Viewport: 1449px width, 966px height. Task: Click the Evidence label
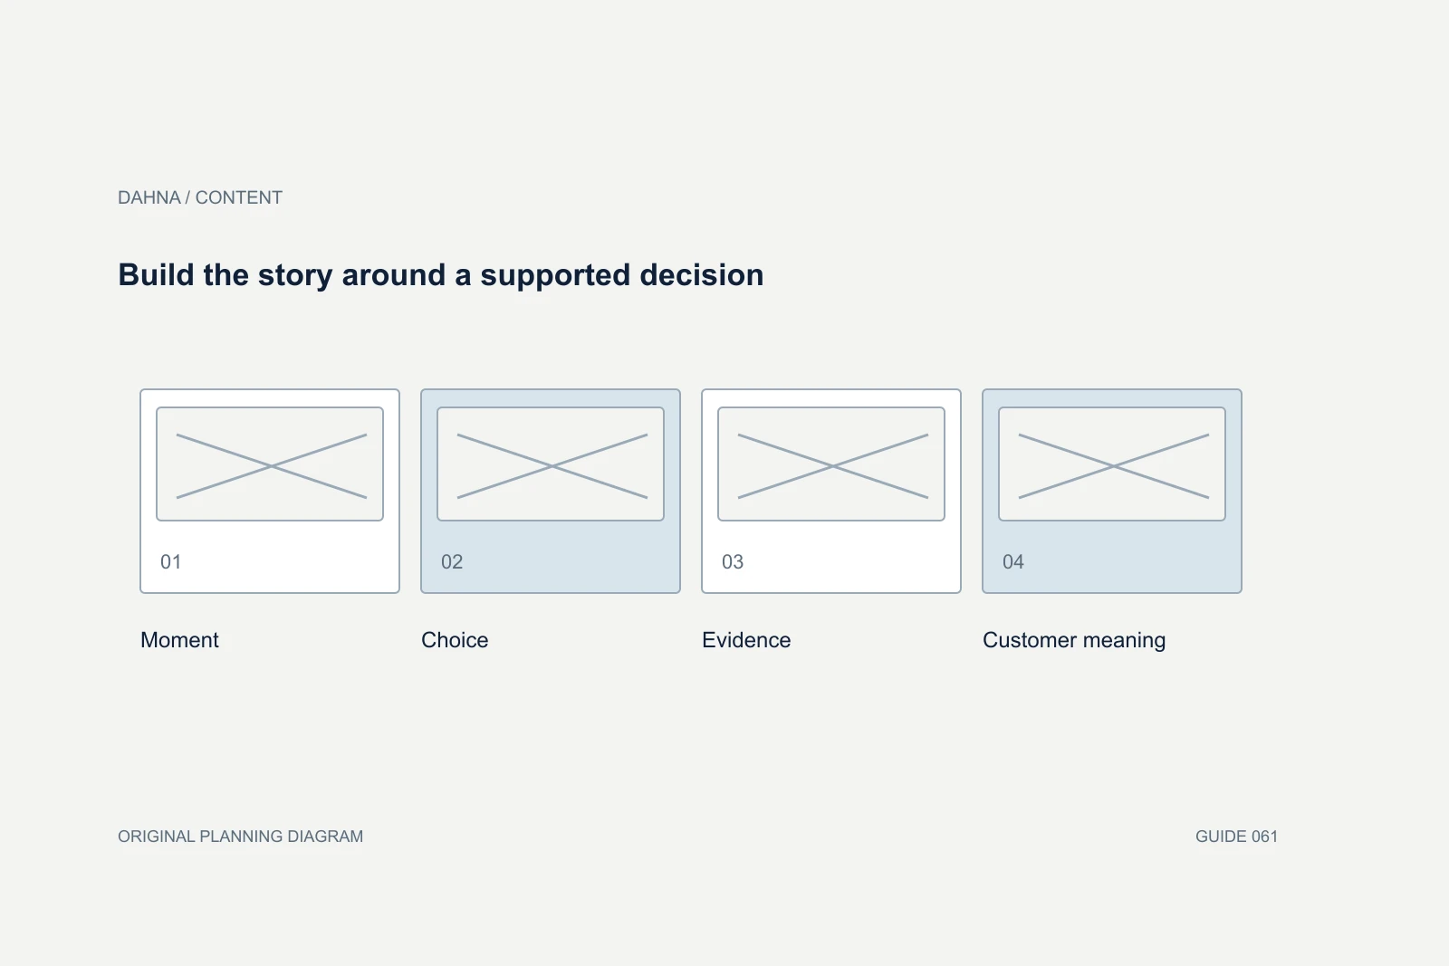click(746, 640)
